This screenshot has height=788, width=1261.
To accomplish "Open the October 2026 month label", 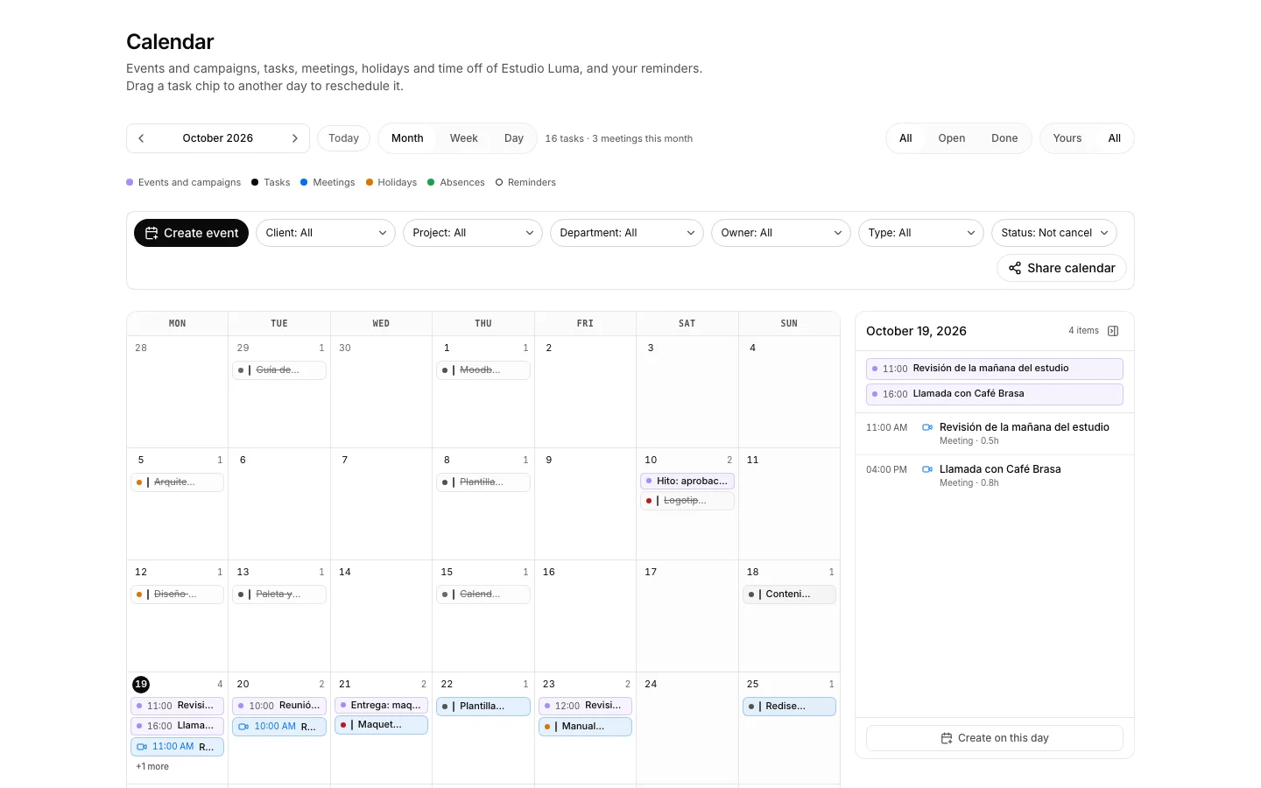I will click(218, 138).
